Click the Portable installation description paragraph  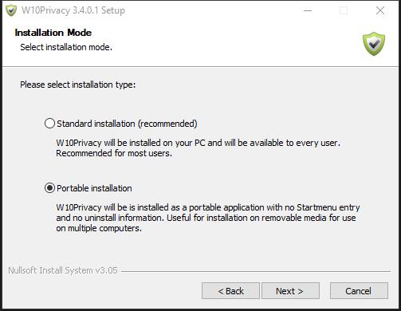coord(208,218)
